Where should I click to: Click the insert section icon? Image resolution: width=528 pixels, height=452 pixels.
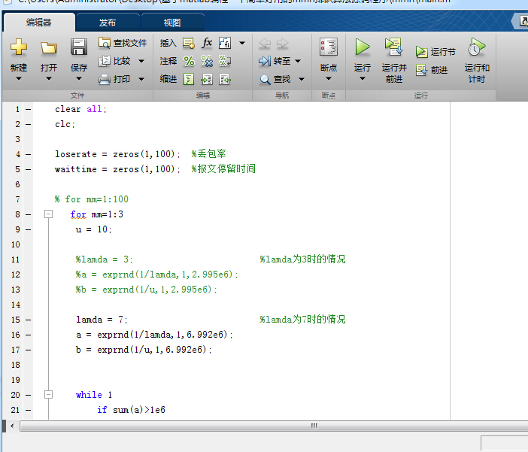click(x=189, y=43)
